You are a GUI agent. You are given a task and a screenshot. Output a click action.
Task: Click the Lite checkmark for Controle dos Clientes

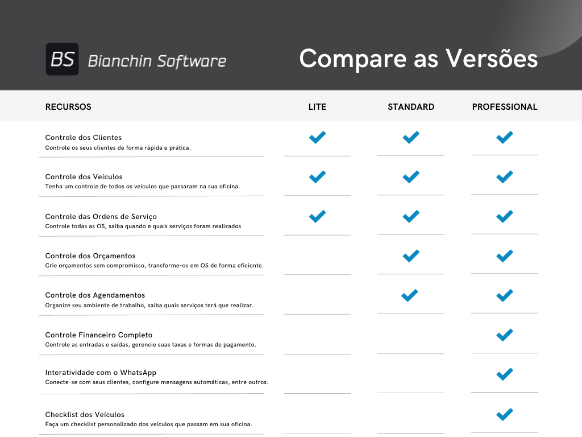[x=317, y=137]
